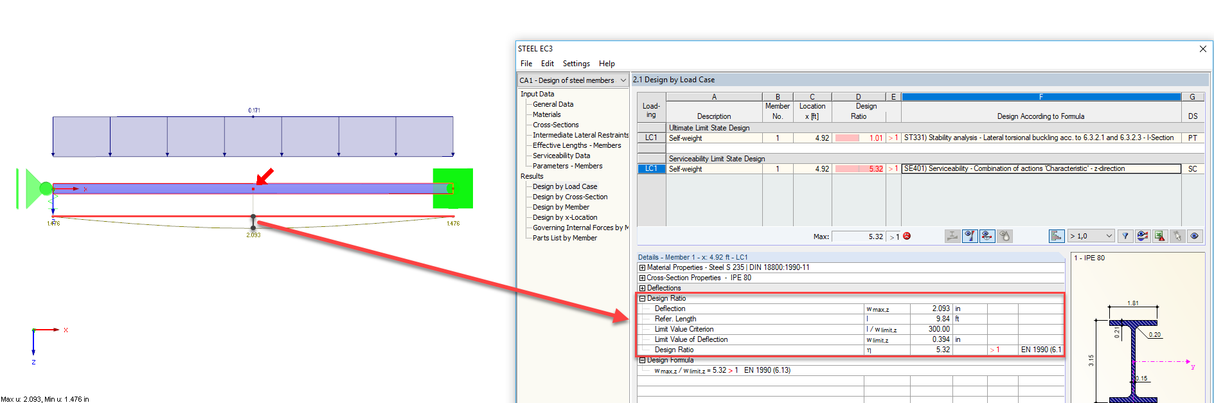This screenshot has height=403, width=1214.
Task: Click the red sad-face failed design indicator
Action: click(907, 236)
